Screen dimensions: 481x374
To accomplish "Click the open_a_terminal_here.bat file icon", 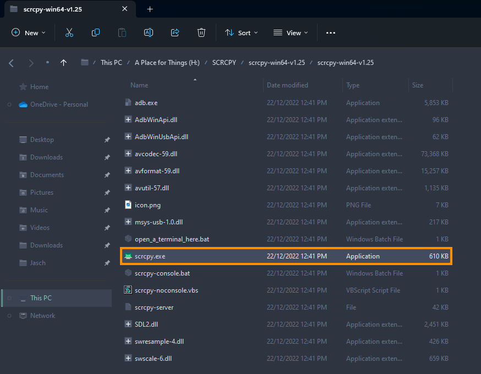I will 128,239.
